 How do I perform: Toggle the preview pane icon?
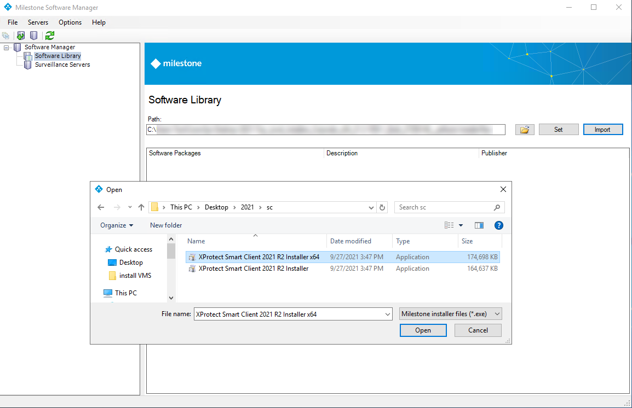point(479,225)
